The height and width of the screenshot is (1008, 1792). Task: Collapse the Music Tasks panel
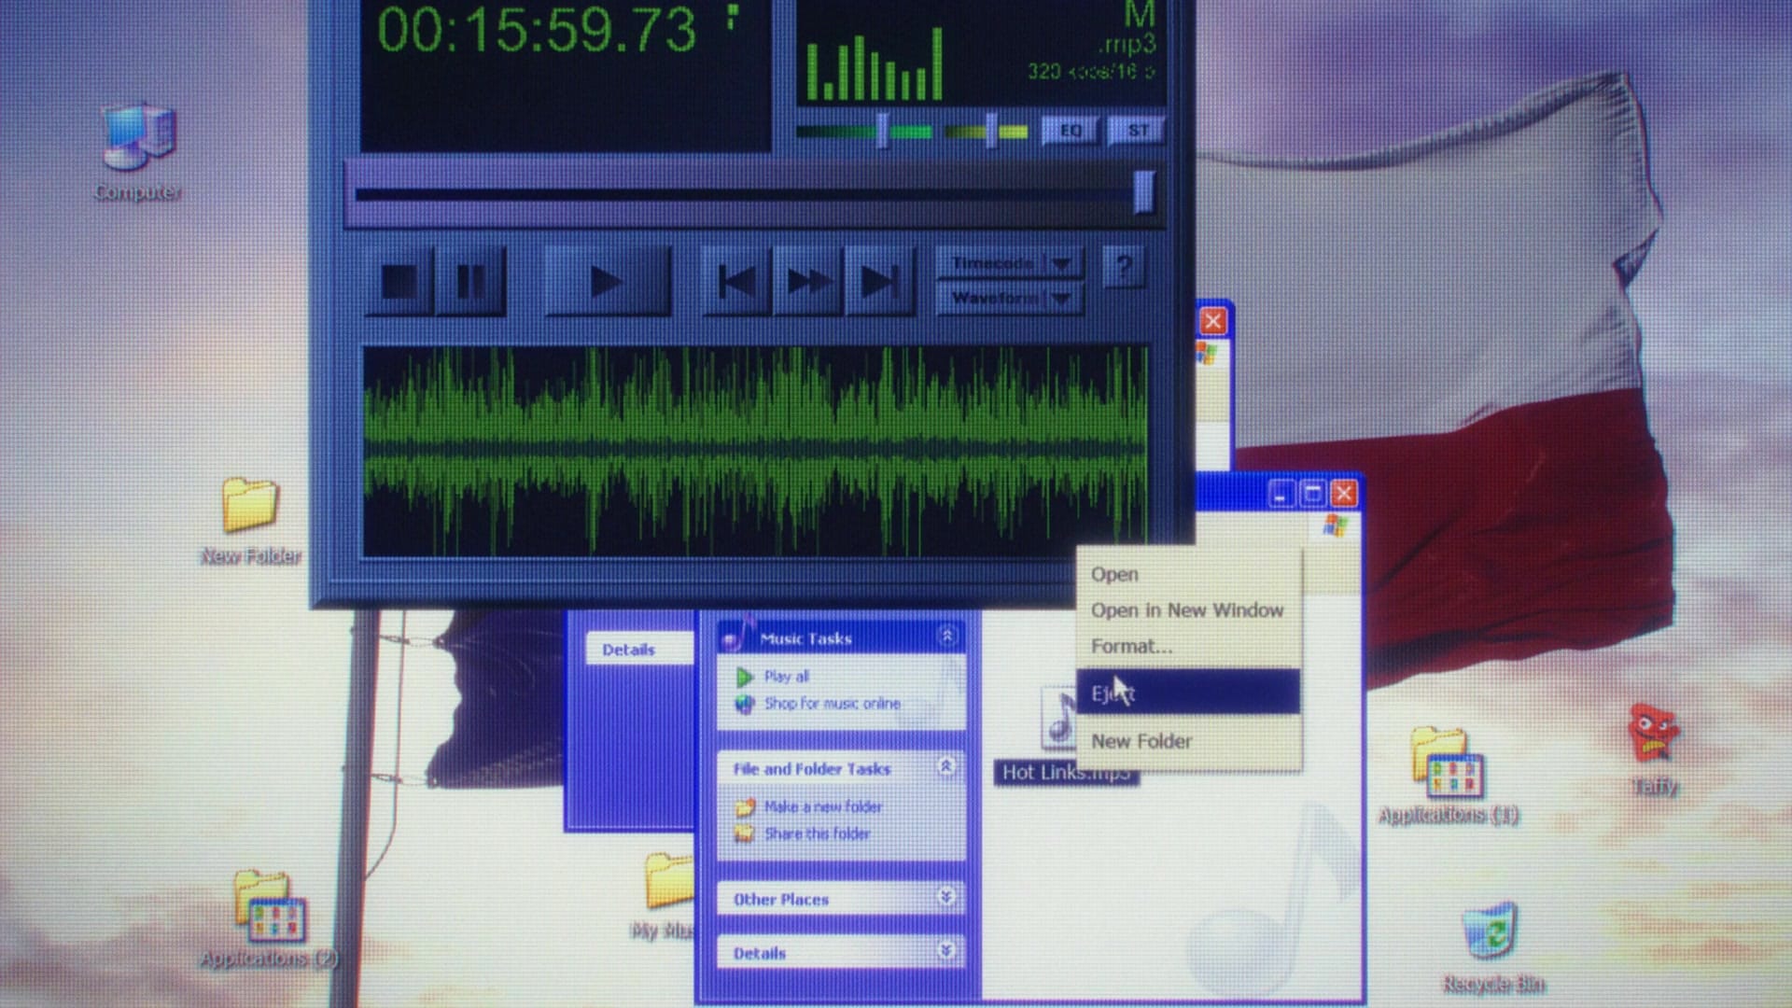pyautogui.click(x=946, y=637)
